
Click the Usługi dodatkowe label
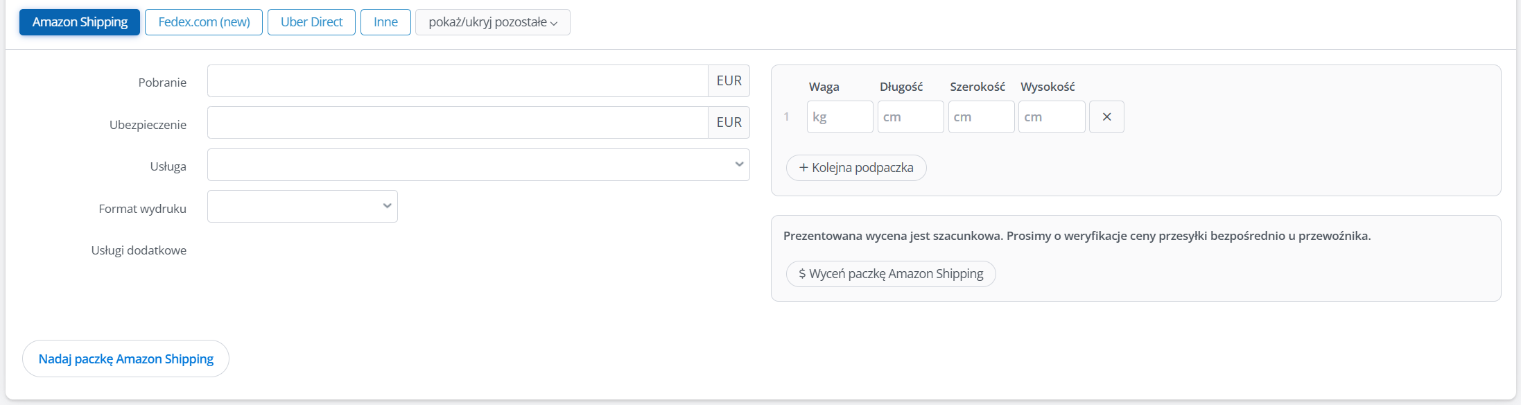click(139, 250)
